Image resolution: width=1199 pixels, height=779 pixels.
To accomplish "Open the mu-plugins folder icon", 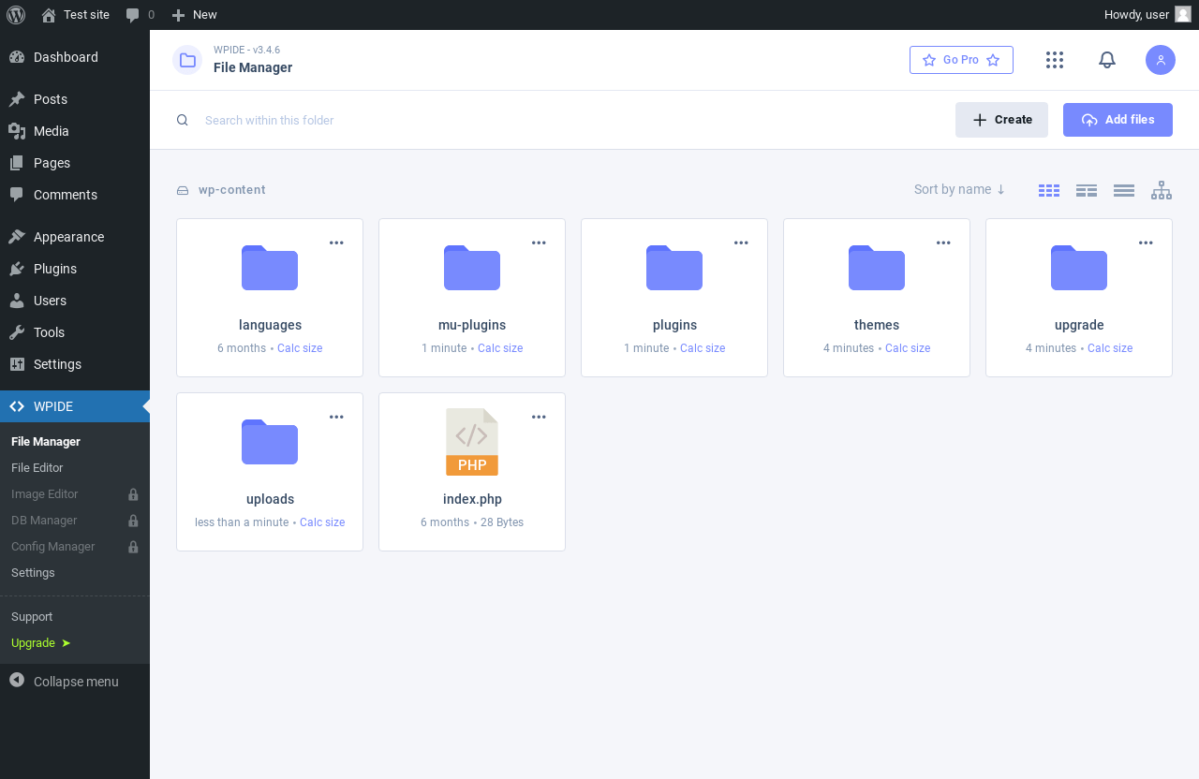I will (472, 268).
